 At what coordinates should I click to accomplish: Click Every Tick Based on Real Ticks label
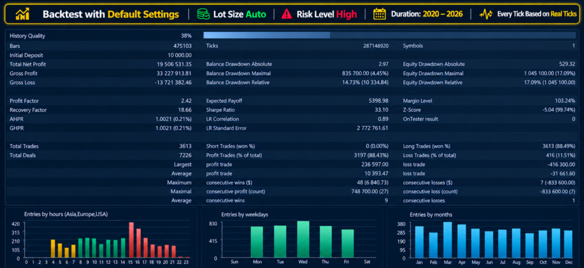(x=537, y=14)
